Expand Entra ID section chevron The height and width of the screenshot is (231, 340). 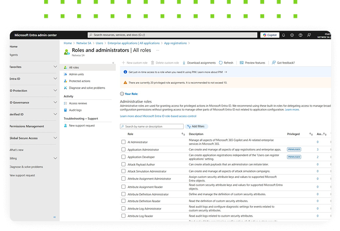coord(55,78)
